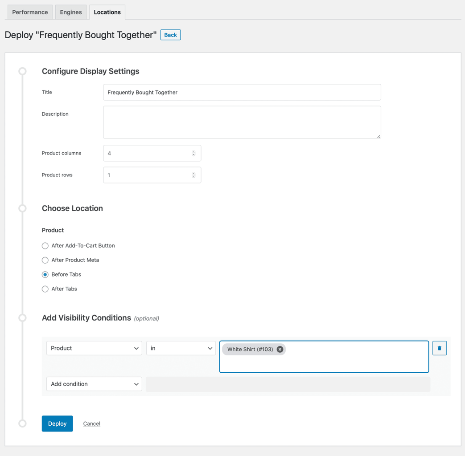The height and width of the screenshot is (456, 465).
Task: Remove the White Shirt (#103) tag
Action: (280, 350)
